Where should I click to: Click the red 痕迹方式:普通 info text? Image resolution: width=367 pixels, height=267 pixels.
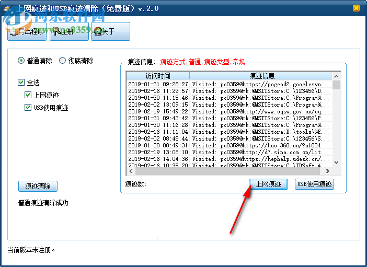click(202, 62)
